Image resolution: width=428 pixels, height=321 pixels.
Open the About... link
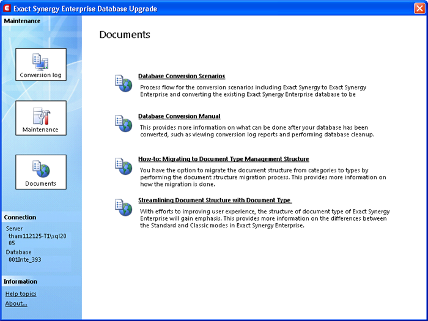16,303
